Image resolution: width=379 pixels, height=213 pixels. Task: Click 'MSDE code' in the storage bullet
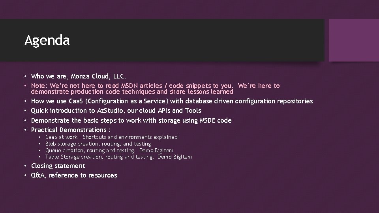point(216,120)
